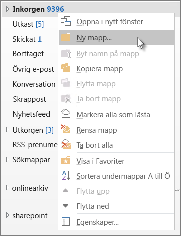
Task: Expand the onlinearkiv account triangle
Action: (7, 188)
